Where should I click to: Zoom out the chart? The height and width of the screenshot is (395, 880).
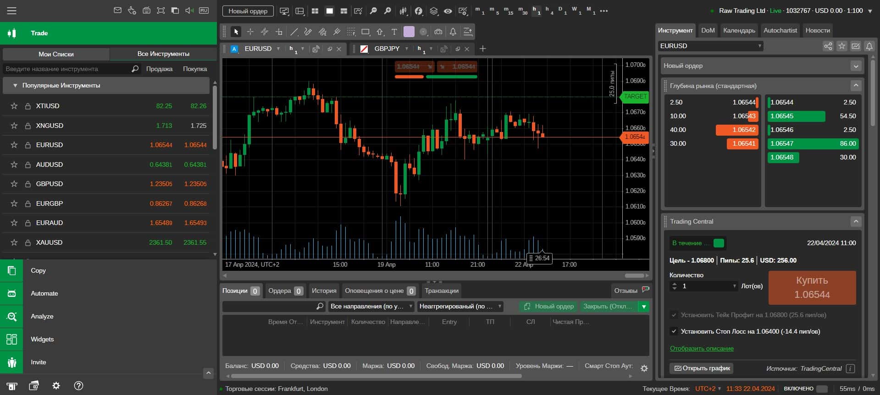click(373, 11)
